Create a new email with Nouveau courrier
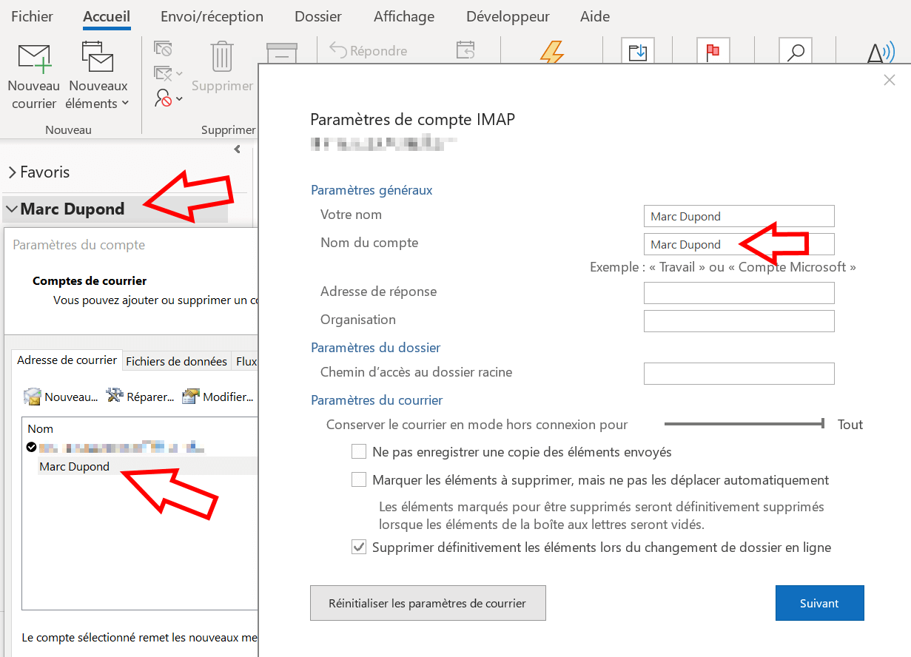 coord(33,76)
